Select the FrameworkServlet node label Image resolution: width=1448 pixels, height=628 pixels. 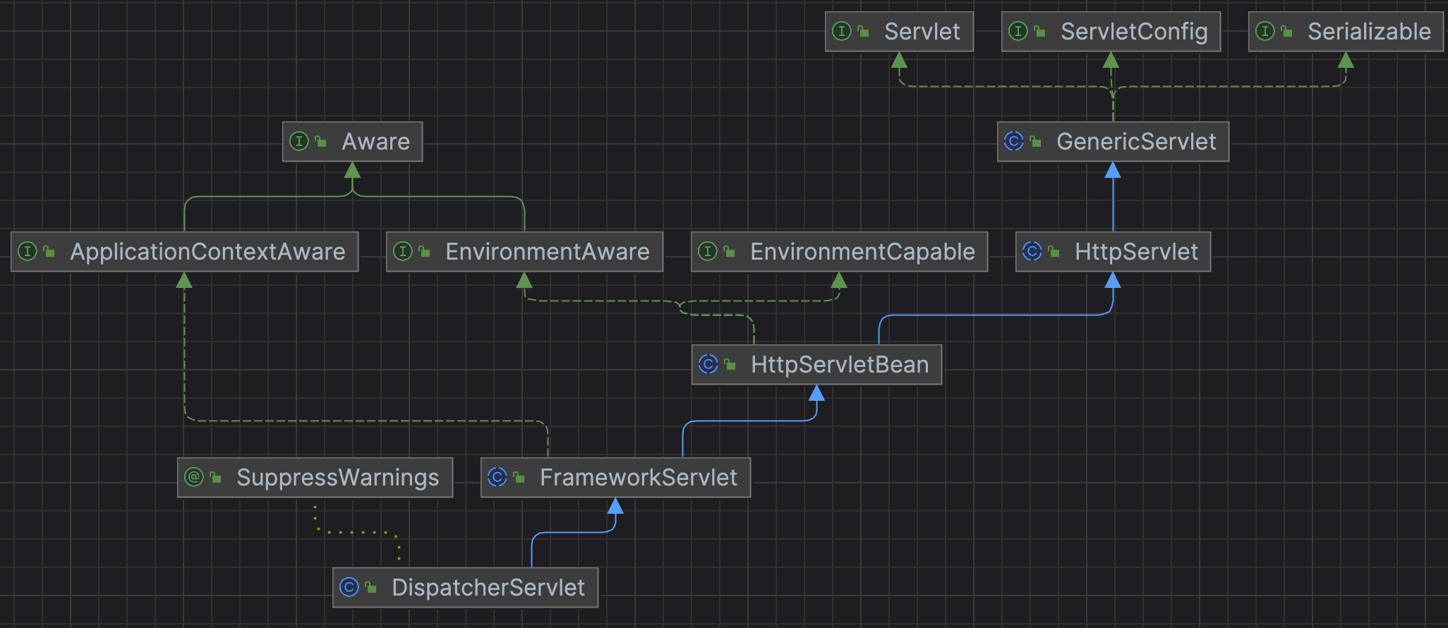tap(639, 477)
